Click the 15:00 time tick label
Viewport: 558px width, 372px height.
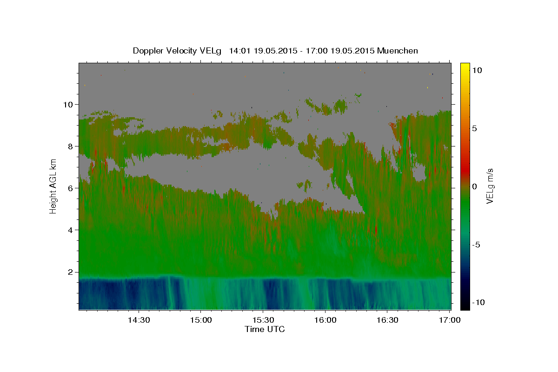pos(201,320)
